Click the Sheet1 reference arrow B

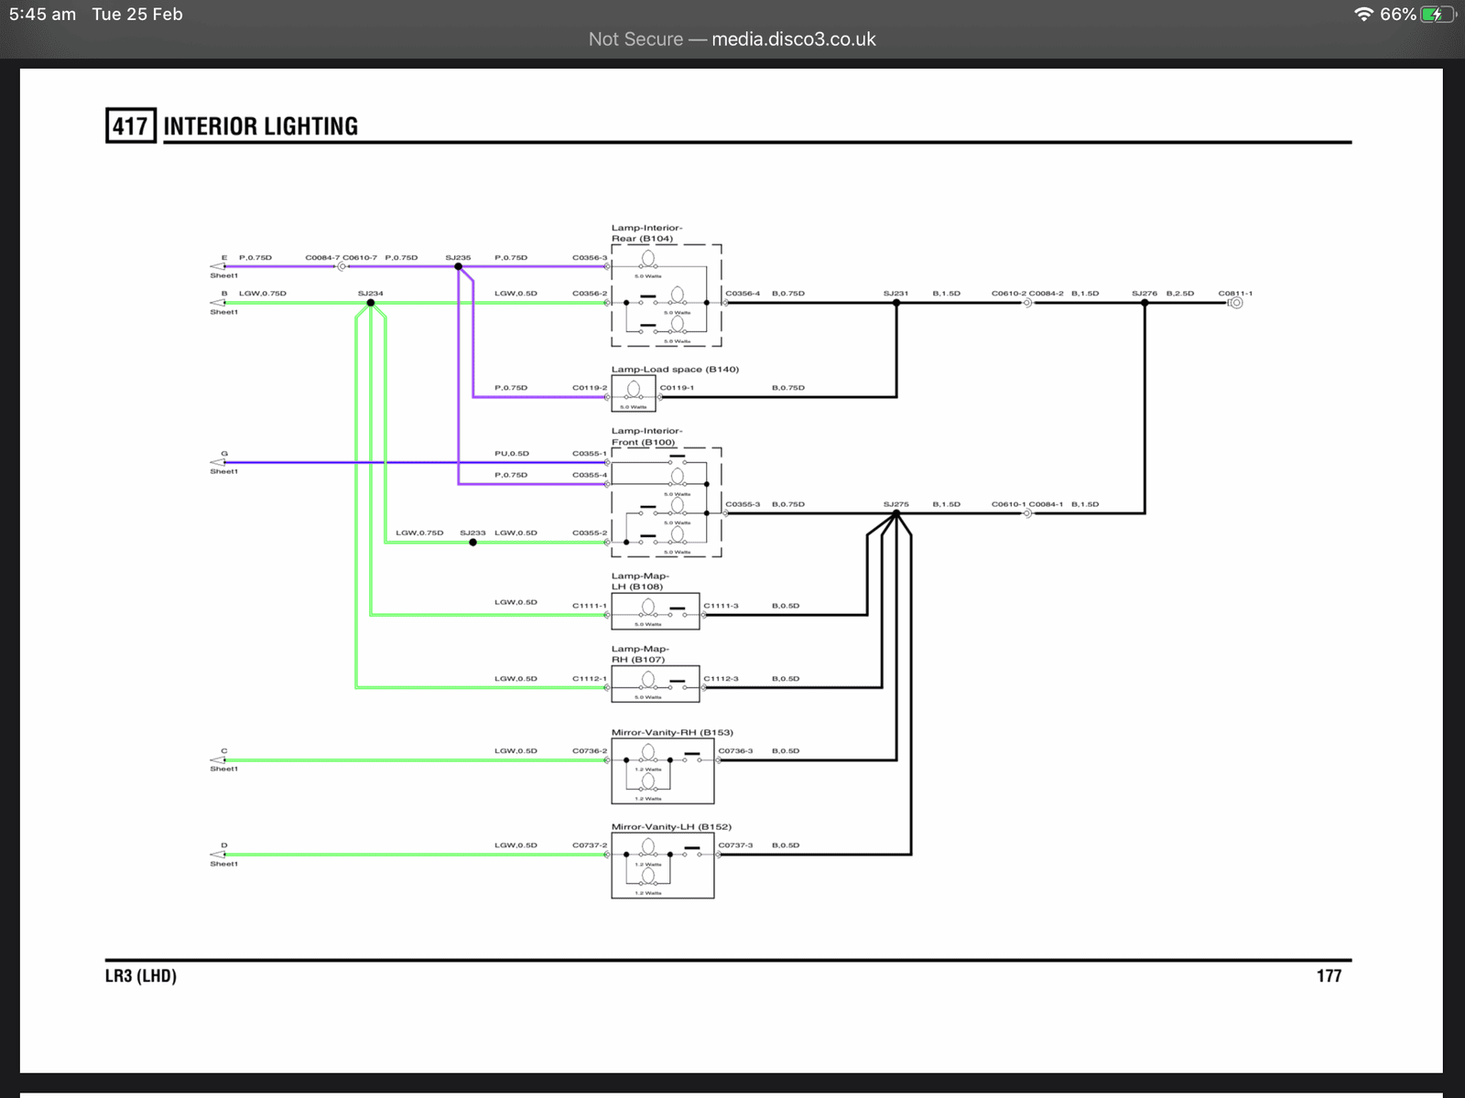click(218, 303)
